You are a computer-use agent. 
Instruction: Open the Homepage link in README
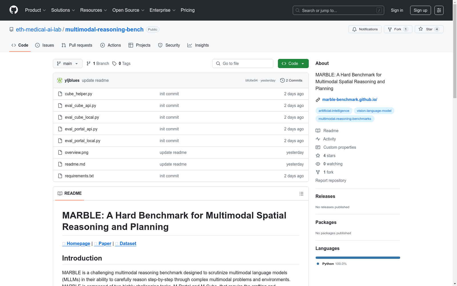coord(76,244)
